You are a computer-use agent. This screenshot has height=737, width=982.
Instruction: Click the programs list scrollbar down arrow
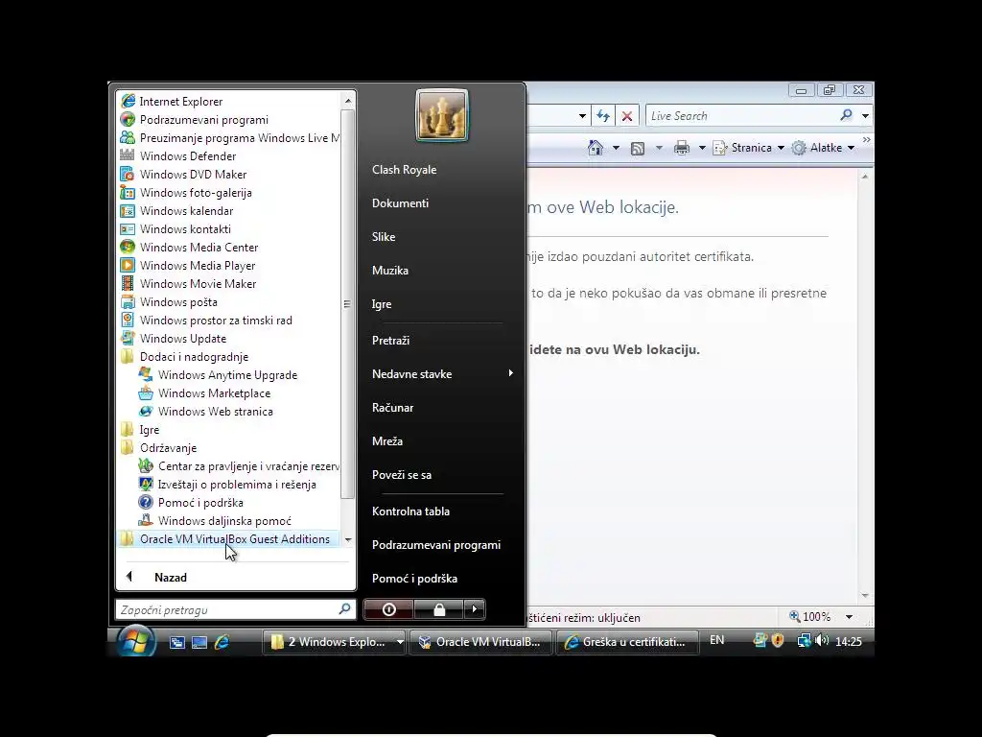pyautogui.click(x=347, y=539)
